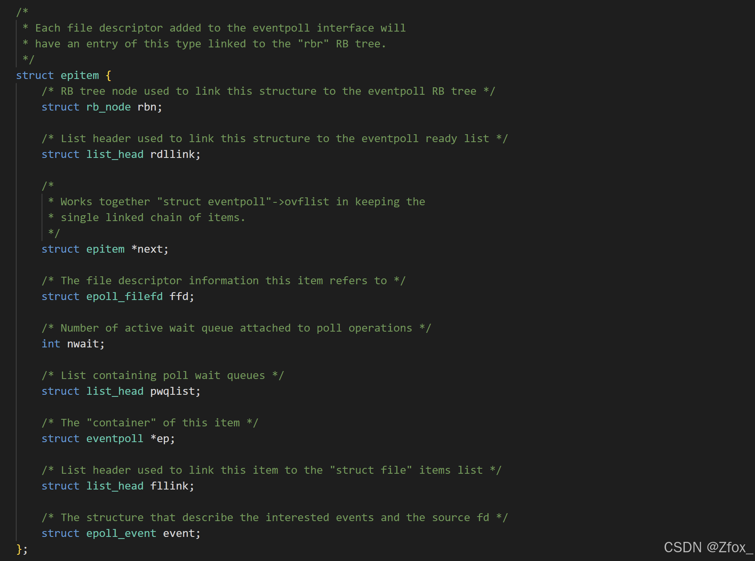Screen dimensions: 755x561
Task: Select the epoll_filefd type identifier
Action: click(x=124, y=296)
